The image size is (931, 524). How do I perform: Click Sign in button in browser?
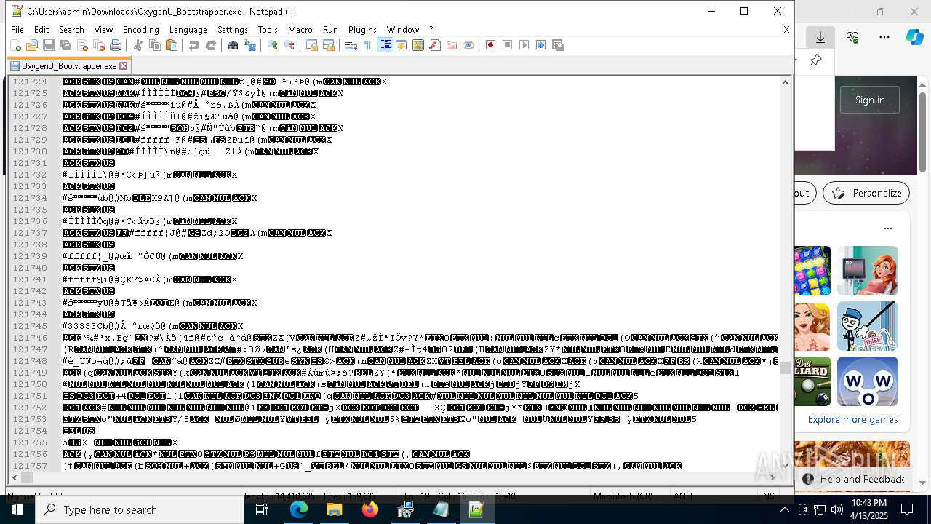tap(870, 100)
